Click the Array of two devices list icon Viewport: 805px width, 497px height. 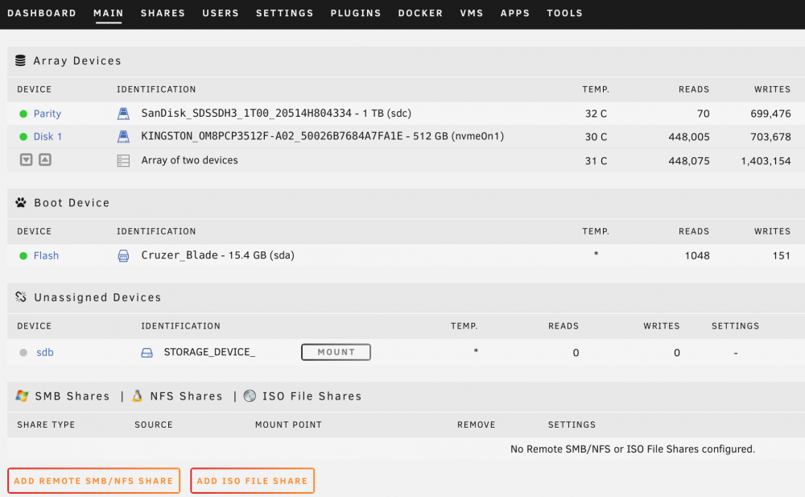(123, 161)
